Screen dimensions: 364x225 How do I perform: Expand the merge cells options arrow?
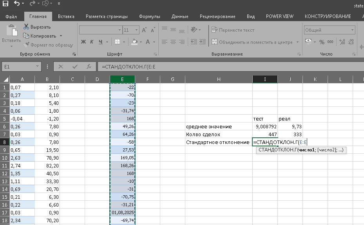coord(297,42)
